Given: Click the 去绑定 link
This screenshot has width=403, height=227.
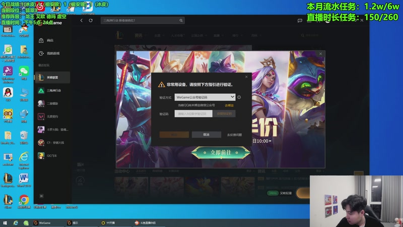Looking at the screenshot, I should (x=229, y=105).
